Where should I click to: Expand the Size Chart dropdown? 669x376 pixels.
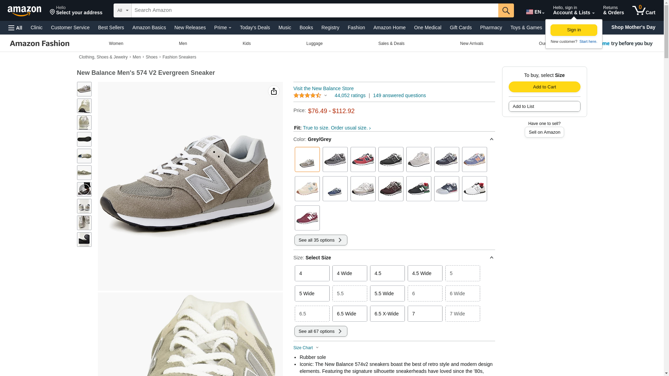306,348
